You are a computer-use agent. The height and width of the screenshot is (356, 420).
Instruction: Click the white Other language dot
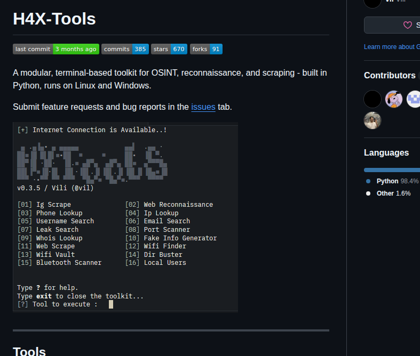point(368,193)
